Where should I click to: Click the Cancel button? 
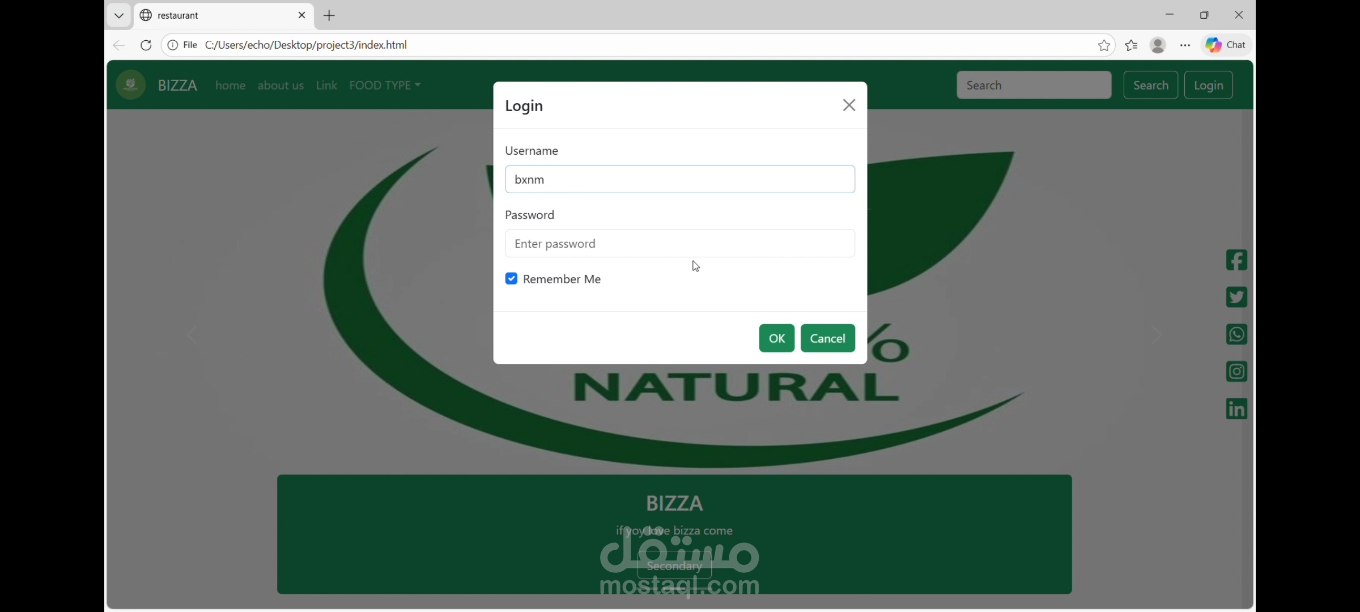click(827, 338)
